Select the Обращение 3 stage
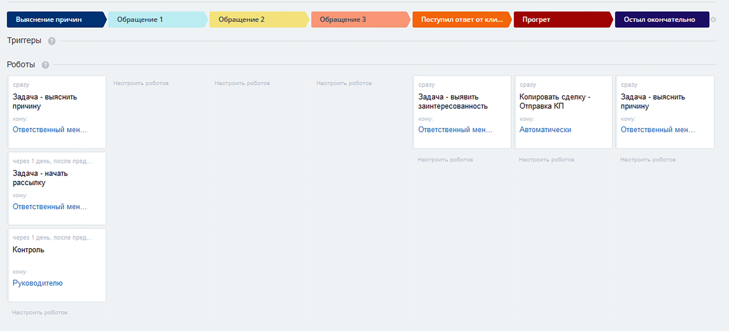Viewport: 729px width, 331px height. [x=360, y=19]
